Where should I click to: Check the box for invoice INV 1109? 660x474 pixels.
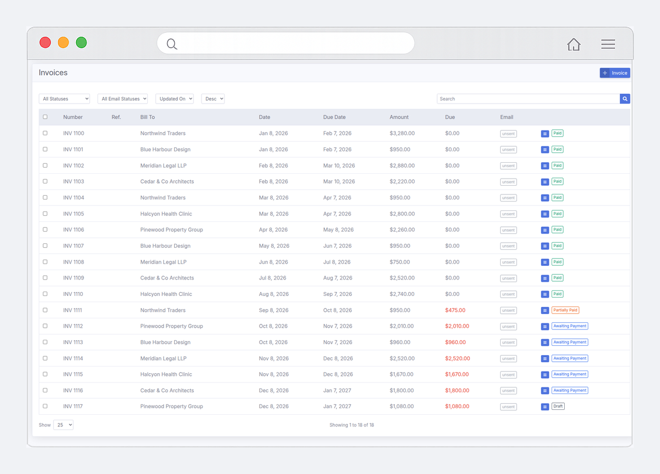tap(45, 278)
